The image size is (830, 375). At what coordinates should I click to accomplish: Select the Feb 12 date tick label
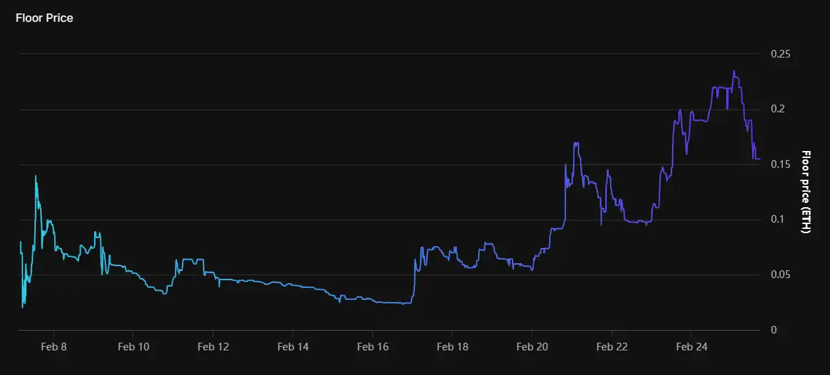[213, 347]
